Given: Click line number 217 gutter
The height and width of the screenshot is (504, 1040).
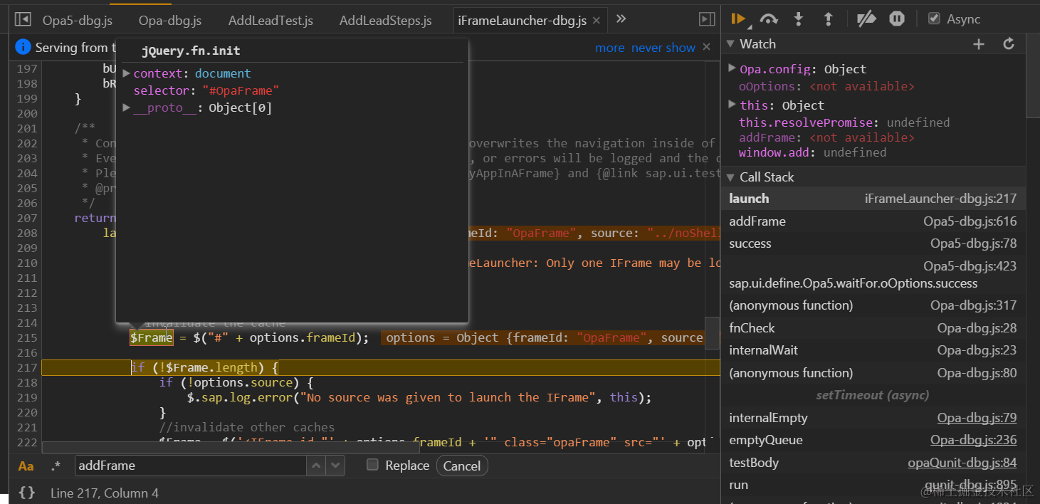Looking at the screenshot, I should [x=26, y=367].
